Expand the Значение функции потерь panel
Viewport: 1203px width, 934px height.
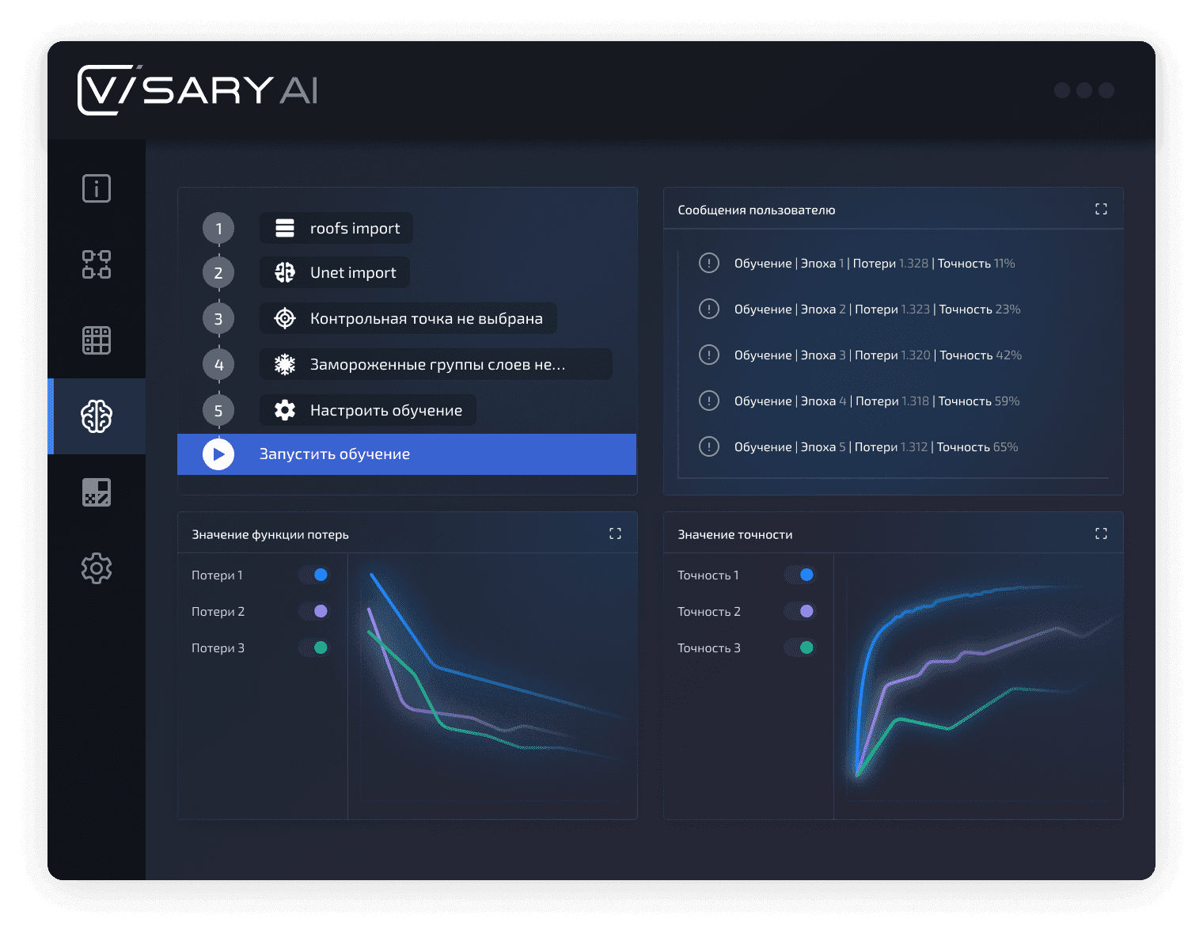[615, 533]
